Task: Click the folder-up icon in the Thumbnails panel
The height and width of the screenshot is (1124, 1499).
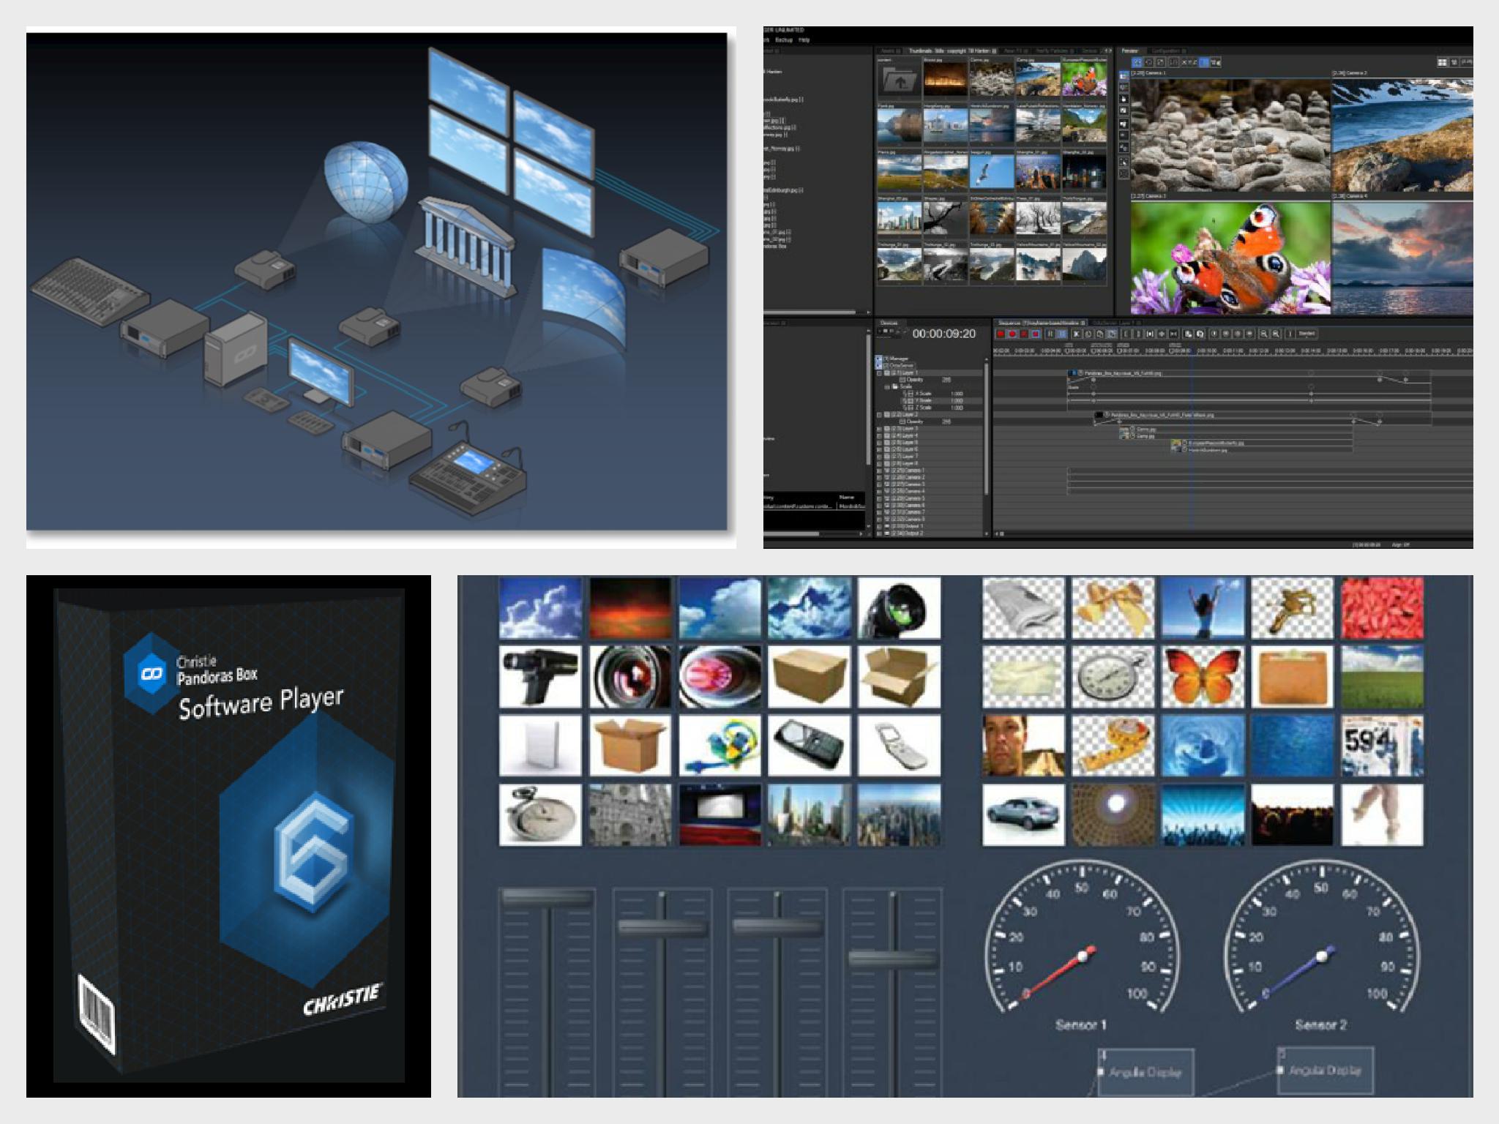Action: click(899, 79)
